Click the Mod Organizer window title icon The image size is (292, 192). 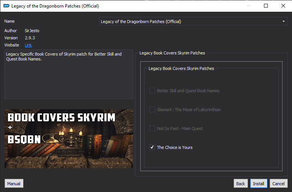coord(6,6)
